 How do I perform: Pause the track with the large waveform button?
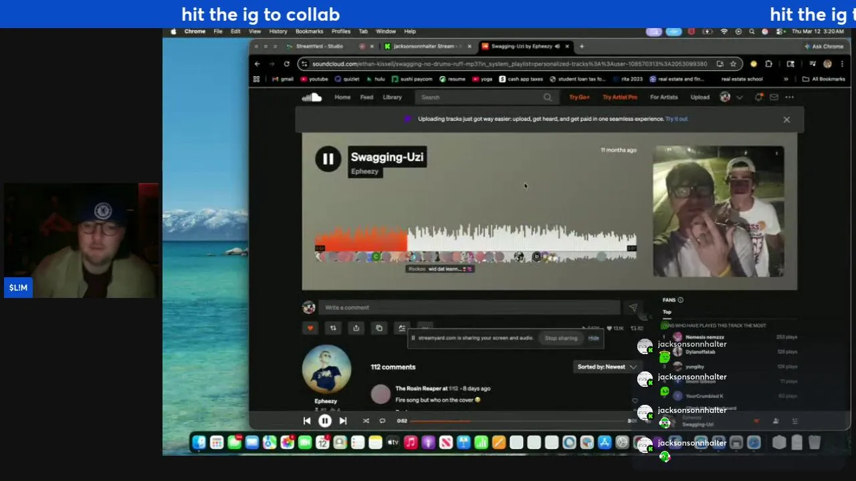coord(328,159)
